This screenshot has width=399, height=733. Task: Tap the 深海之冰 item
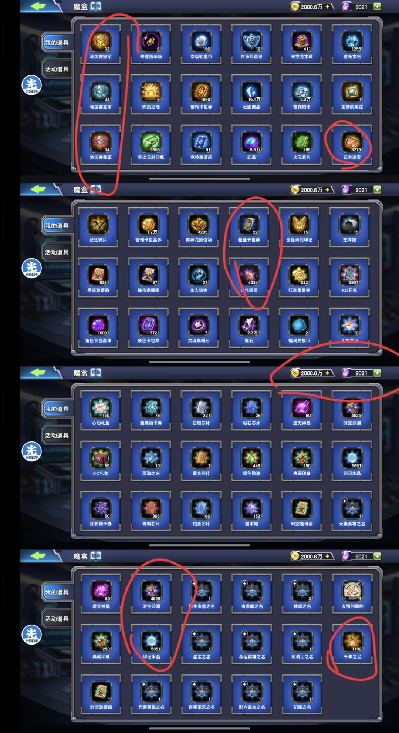[151, 461]
